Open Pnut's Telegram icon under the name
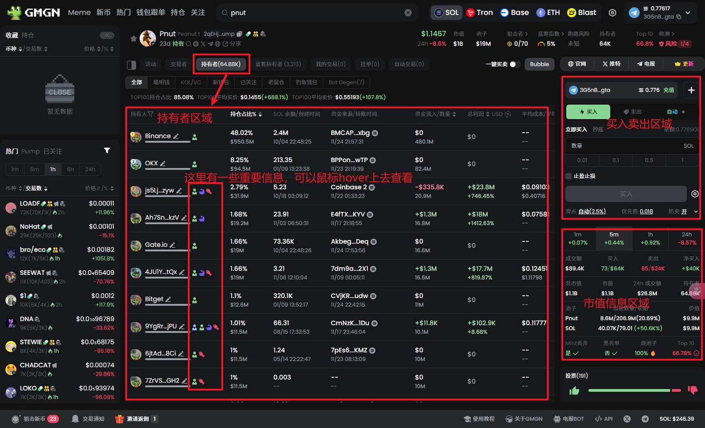Image resolution: width=705 pixels, height=428 pixels. tap(210, 44)
